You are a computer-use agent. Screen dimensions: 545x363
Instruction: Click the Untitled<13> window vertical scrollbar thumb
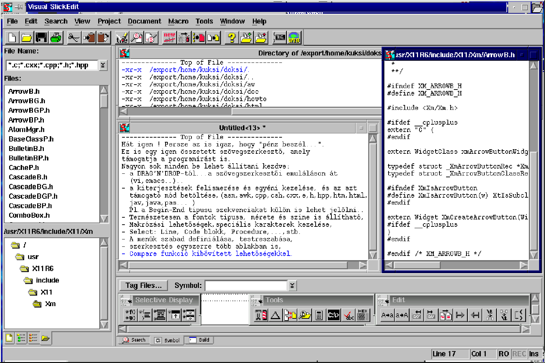click(373, 196)
